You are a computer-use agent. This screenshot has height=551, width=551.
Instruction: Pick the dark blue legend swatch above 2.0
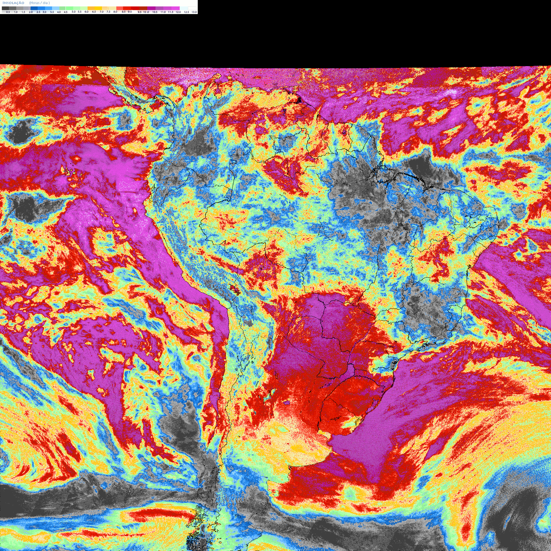click(34, 8)
